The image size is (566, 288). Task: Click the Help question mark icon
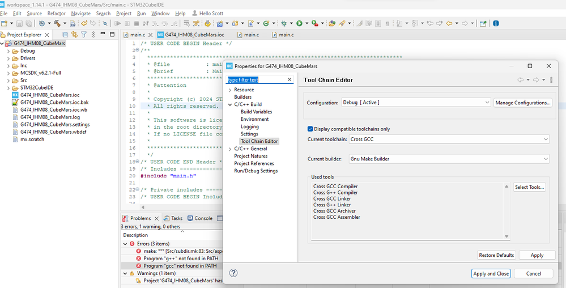pyautogui.click(x=233, y=273)
